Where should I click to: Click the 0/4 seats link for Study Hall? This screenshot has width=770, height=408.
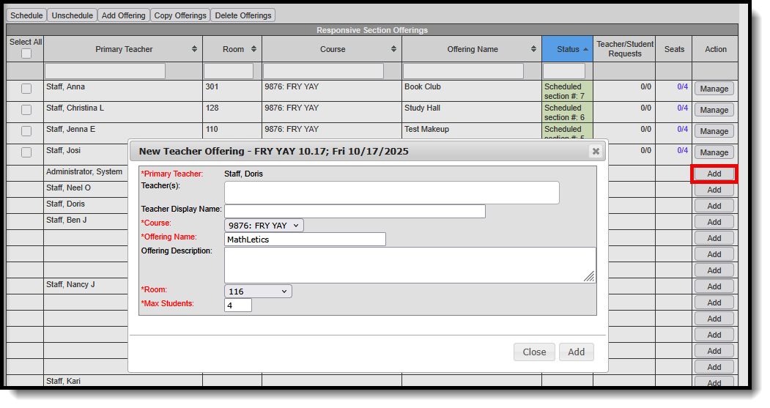coord(682,108)
